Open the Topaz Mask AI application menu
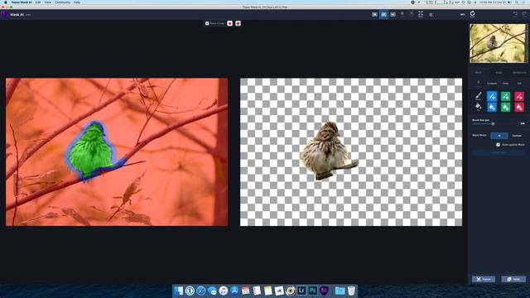 [x=22, y=2]
